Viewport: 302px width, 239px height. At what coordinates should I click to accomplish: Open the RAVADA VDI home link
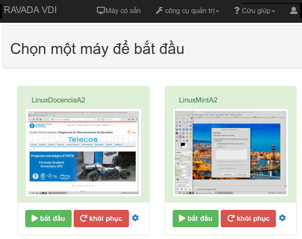pyautogui.click(x=30, y=10)
